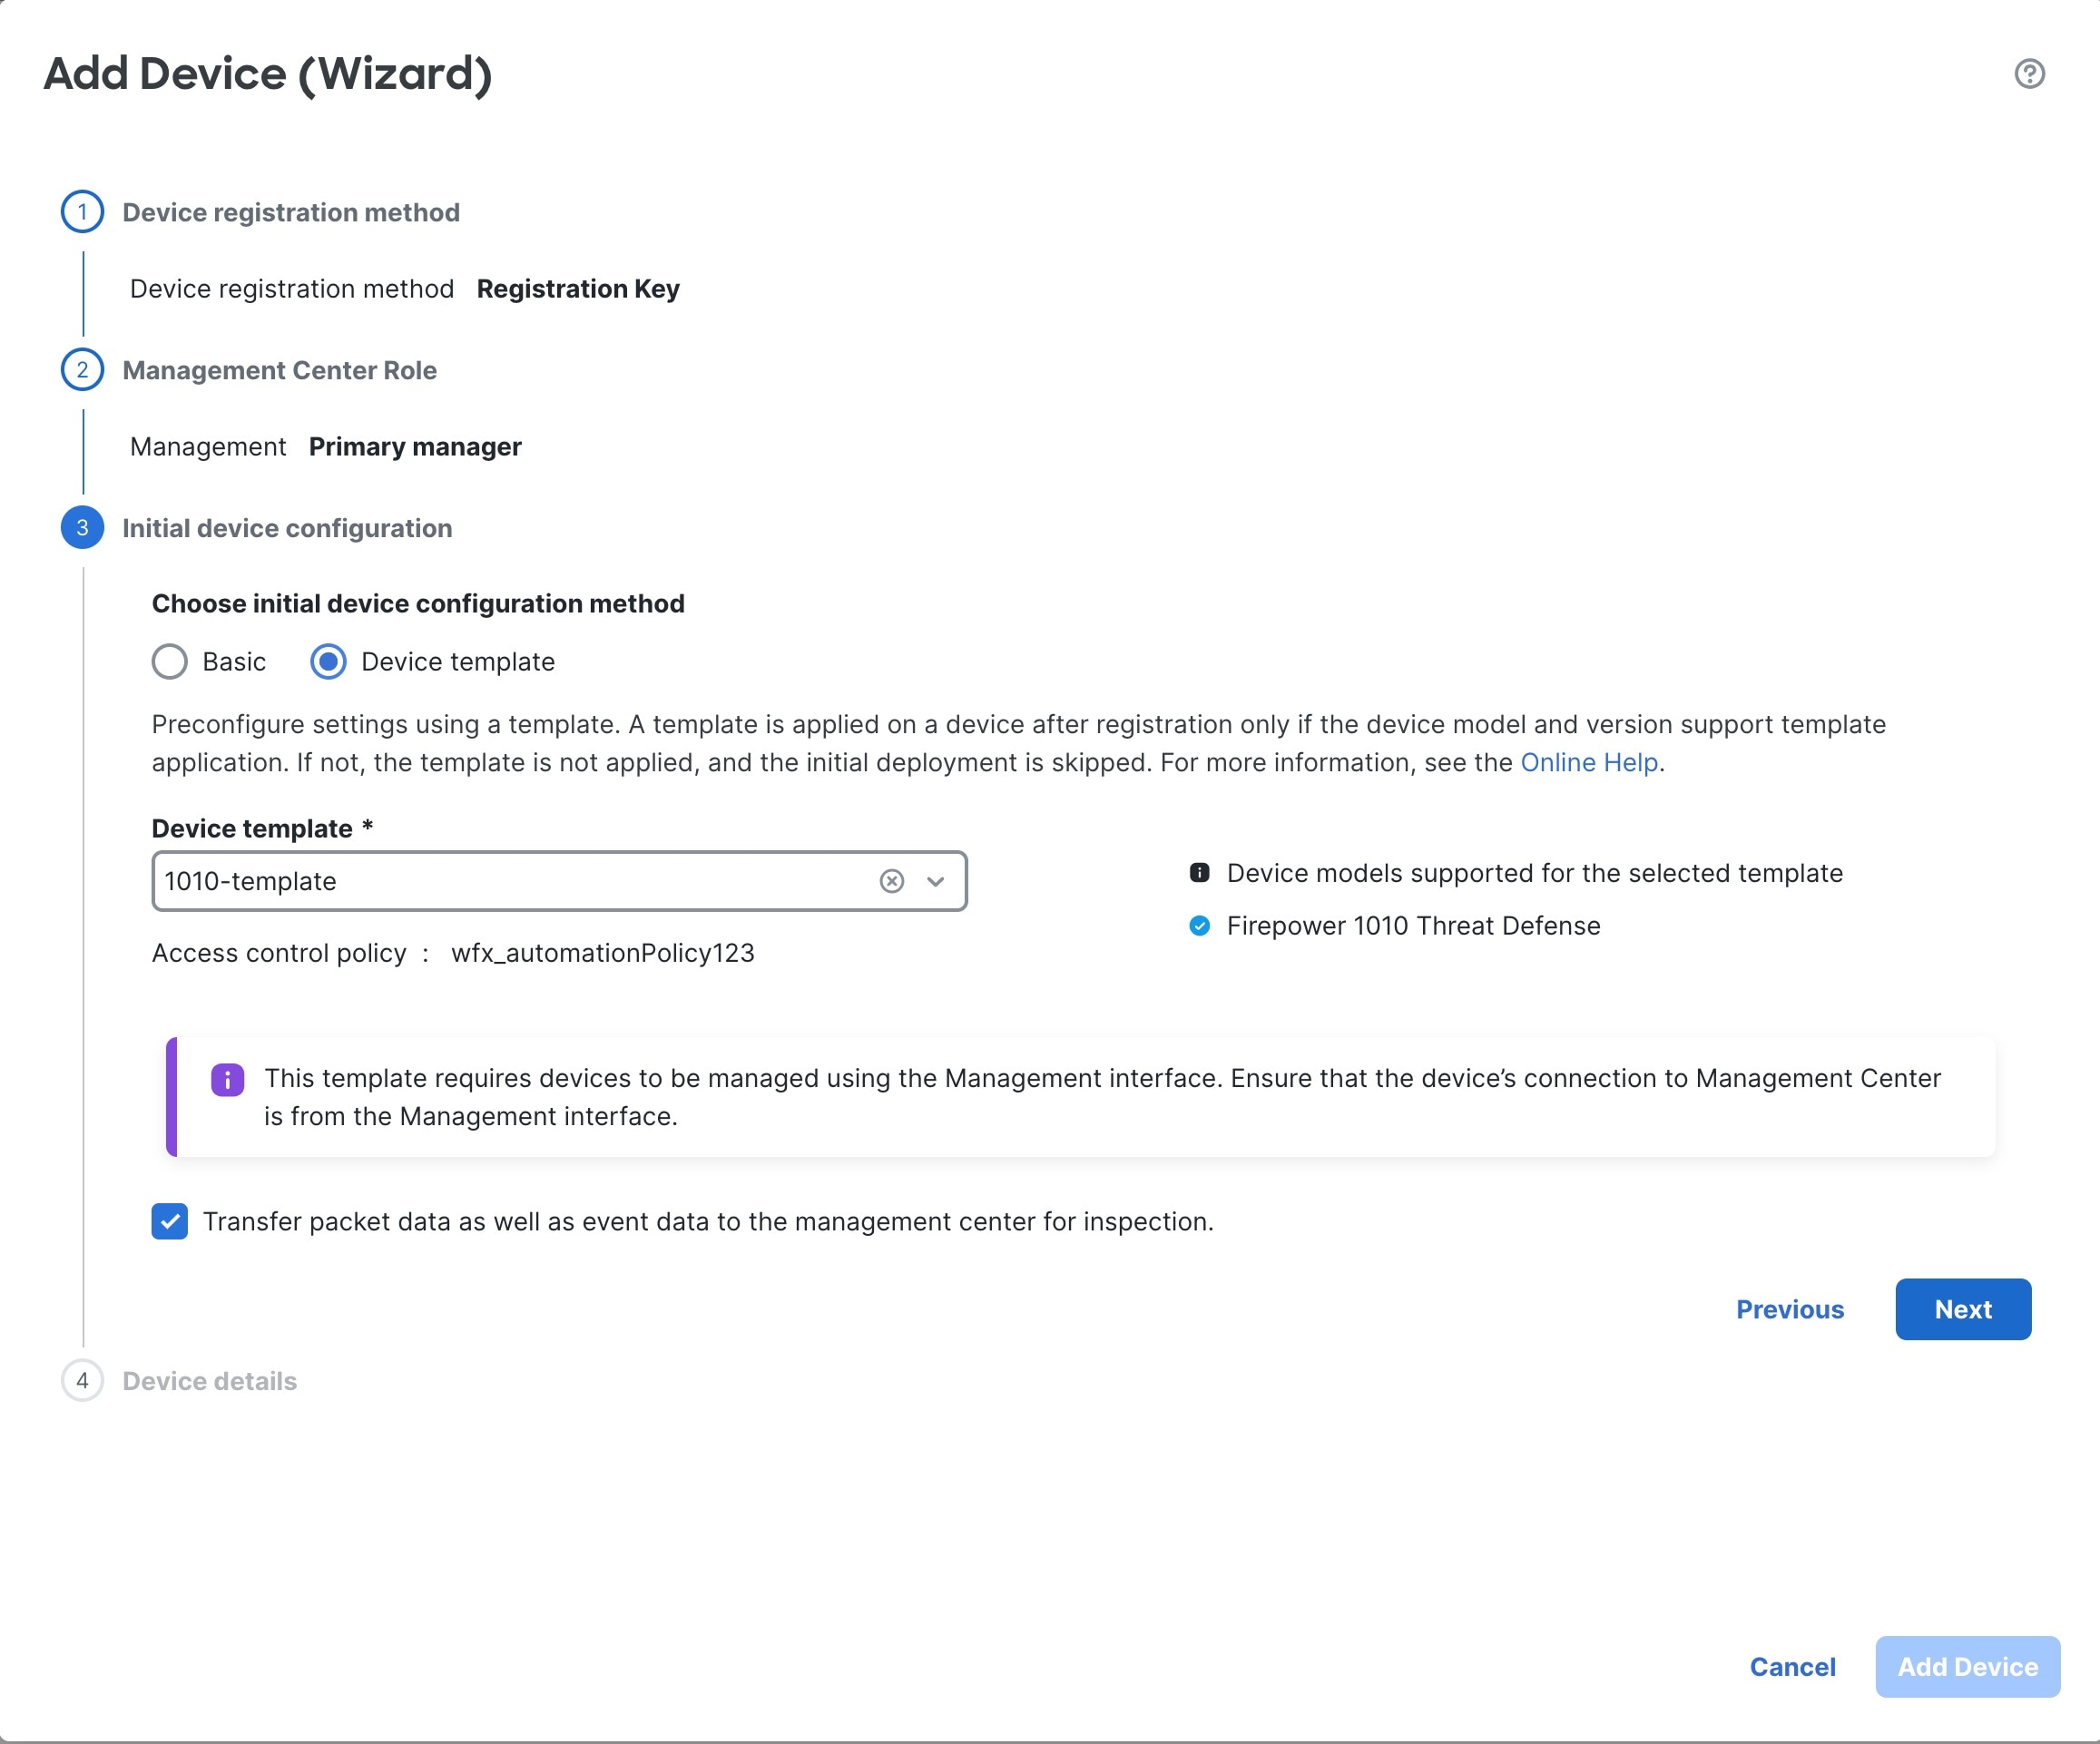Open the Device details step heading
Image resolution: width=2100 pixels, height=1744 pixels.
pyautogui.click(x=209, y=1381)
